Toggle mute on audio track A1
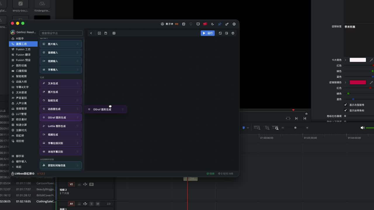The width and height of the screenshot is (374, 210). click(x=98, y=204)
